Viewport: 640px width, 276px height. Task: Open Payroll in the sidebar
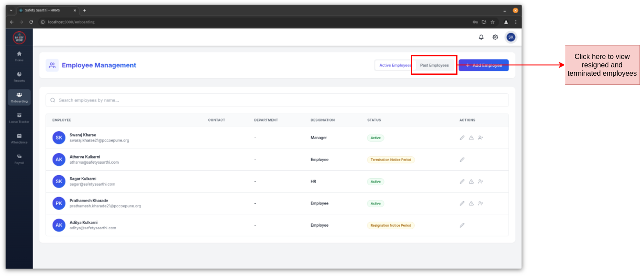coord(19,158)
